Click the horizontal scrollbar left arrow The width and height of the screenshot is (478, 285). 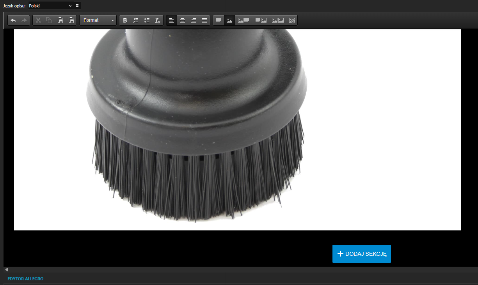(x=6, y=269)
